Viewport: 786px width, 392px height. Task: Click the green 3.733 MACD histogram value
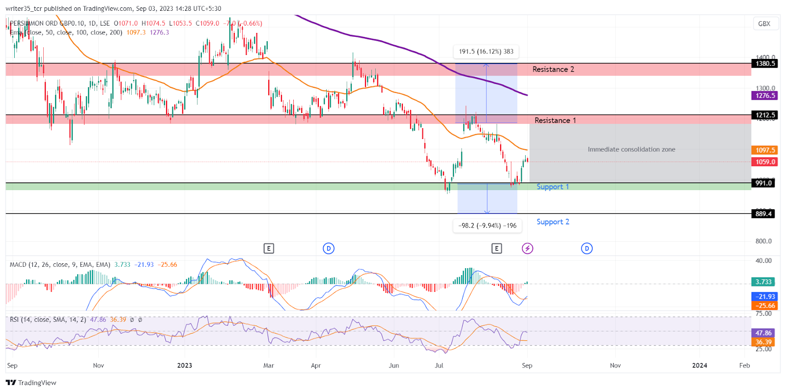763,282
